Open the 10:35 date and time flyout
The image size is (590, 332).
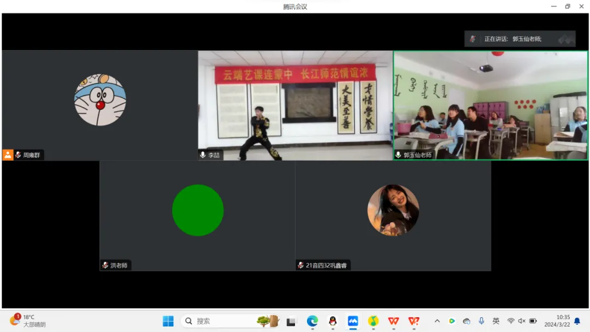coord(563,321)
